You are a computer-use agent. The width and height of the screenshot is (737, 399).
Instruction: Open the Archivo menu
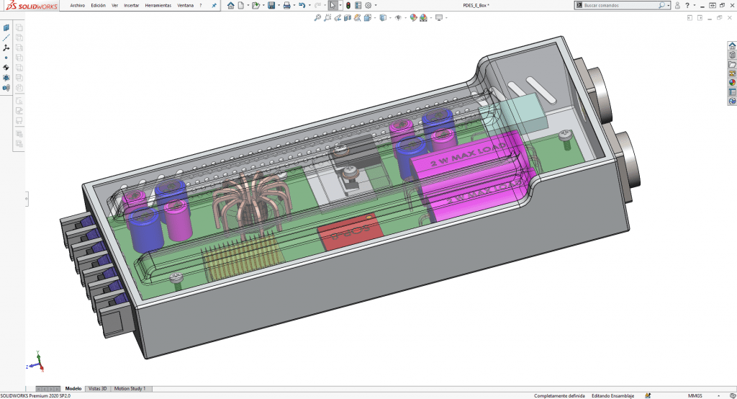tap(77, 6)
